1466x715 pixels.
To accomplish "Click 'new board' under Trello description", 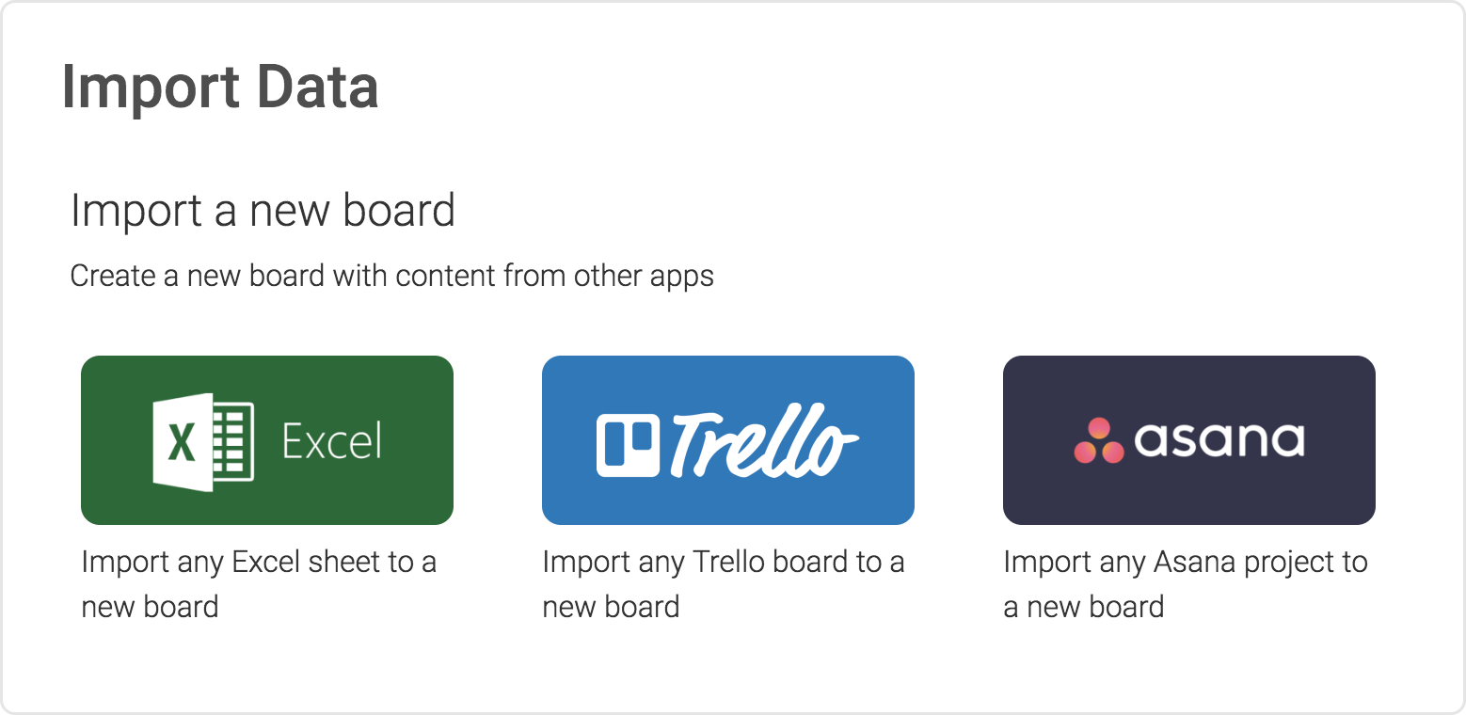I will [612, 607].
